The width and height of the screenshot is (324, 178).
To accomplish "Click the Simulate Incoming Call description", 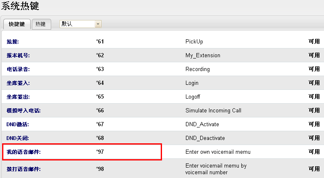I will click(x=214, y=111).
